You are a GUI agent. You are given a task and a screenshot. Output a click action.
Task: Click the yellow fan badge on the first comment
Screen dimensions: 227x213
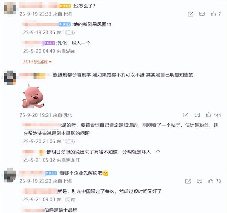(65, 6)
